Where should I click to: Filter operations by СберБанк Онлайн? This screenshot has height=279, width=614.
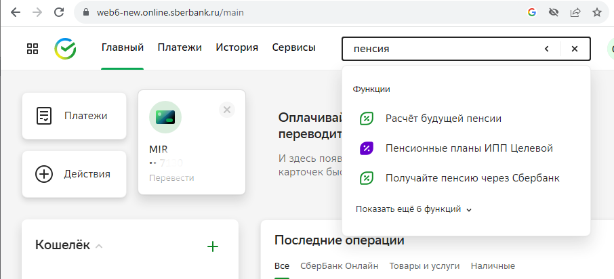tap(340, 266)
